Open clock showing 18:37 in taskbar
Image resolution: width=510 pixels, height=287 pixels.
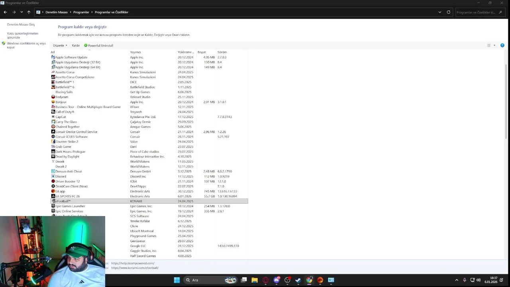click(x=491, y=280)
